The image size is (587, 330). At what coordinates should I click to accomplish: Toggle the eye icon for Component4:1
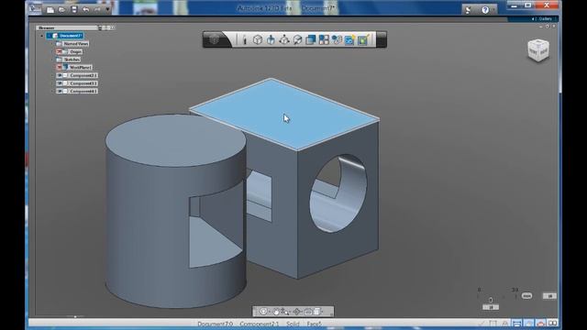pyautogui.click(x=59, y=91)
